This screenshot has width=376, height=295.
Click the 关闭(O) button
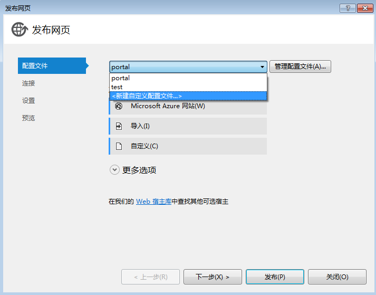(x=337, y=277)
